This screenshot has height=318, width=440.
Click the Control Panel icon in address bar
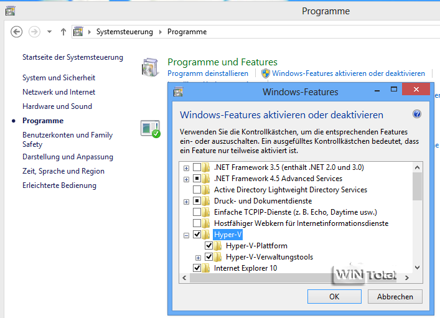click(x=78, y=32)
